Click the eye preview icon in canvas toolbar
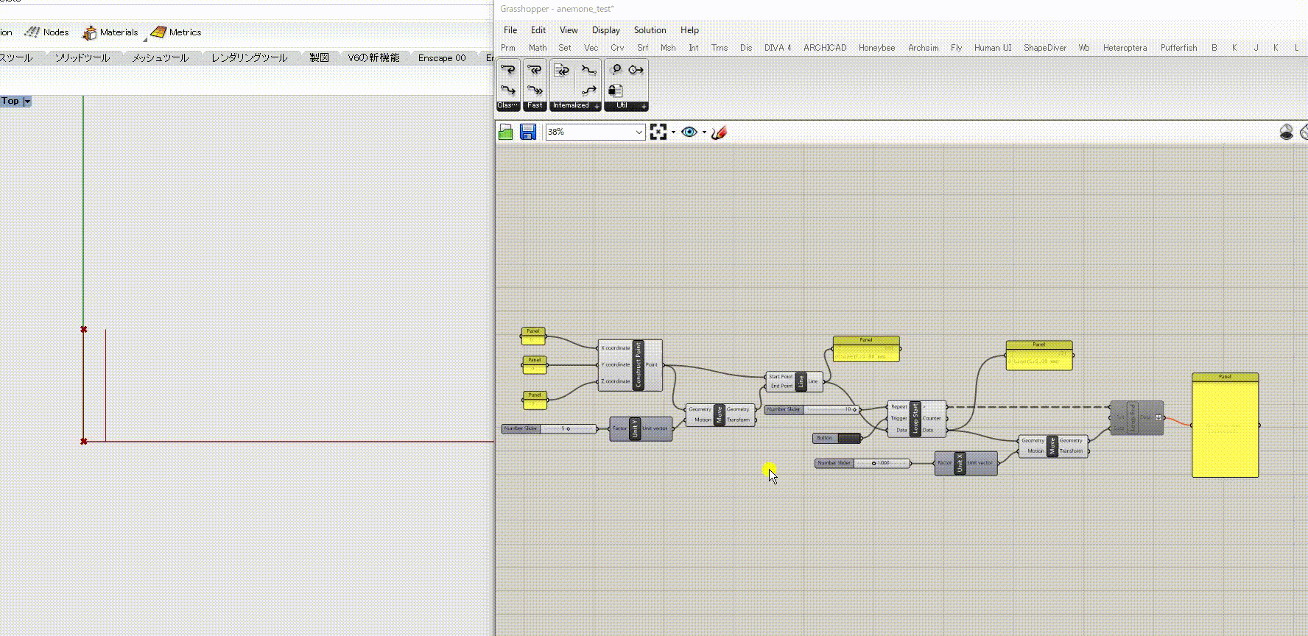 689,132
